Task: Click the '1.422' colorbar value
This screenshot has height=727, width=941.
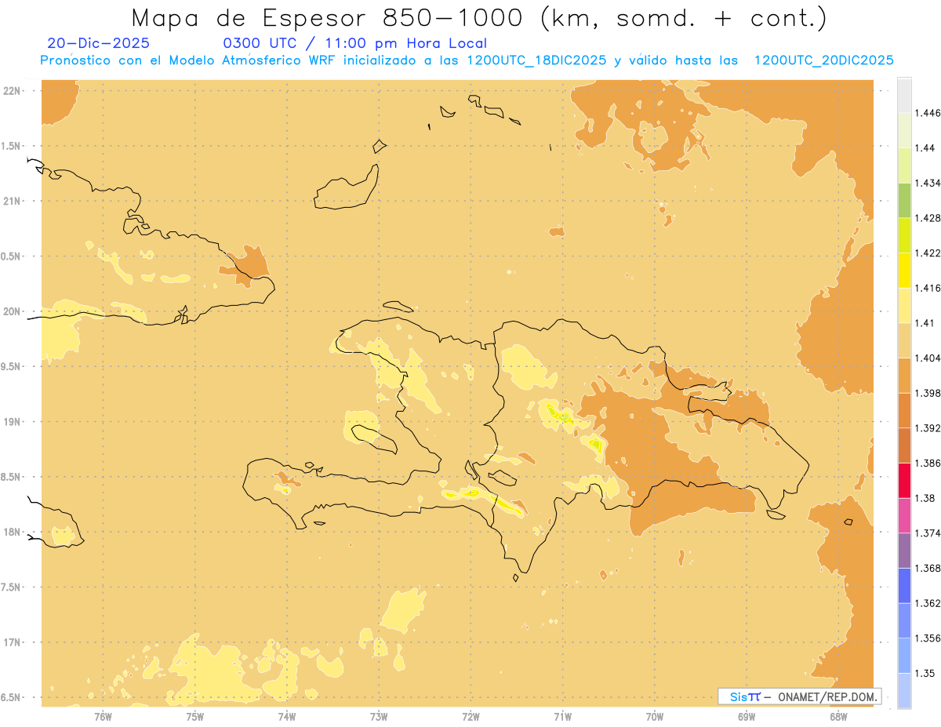Action: click(928, 253)
